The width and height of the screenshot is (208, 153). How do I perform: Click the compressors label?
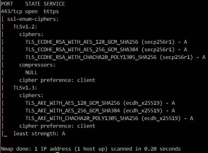pyautogui.click(x=38, y=65)
